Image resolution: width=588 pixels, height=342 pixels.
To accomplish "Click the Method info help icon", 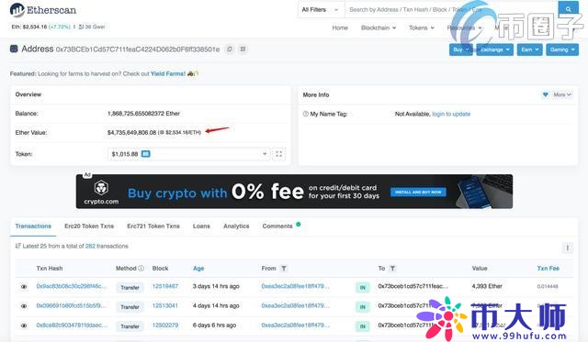I will [x=141, y=269].
